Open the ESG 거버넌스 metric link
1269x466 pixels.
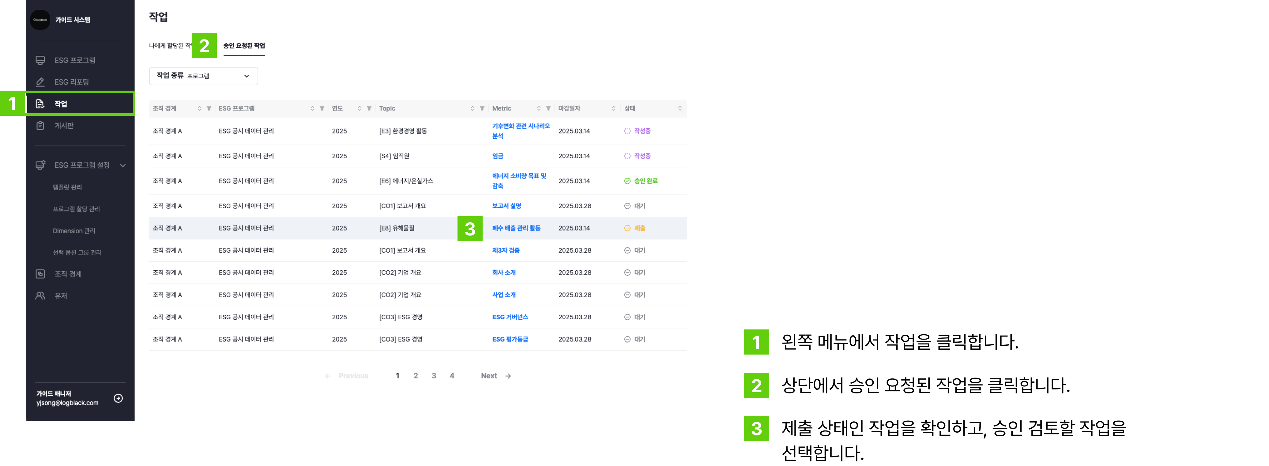[x=510, y=317]
